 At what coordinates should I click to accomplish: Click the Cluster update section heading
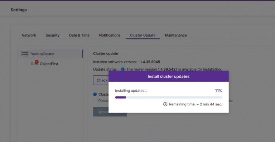pyautogui.click(x=106, y=53)
